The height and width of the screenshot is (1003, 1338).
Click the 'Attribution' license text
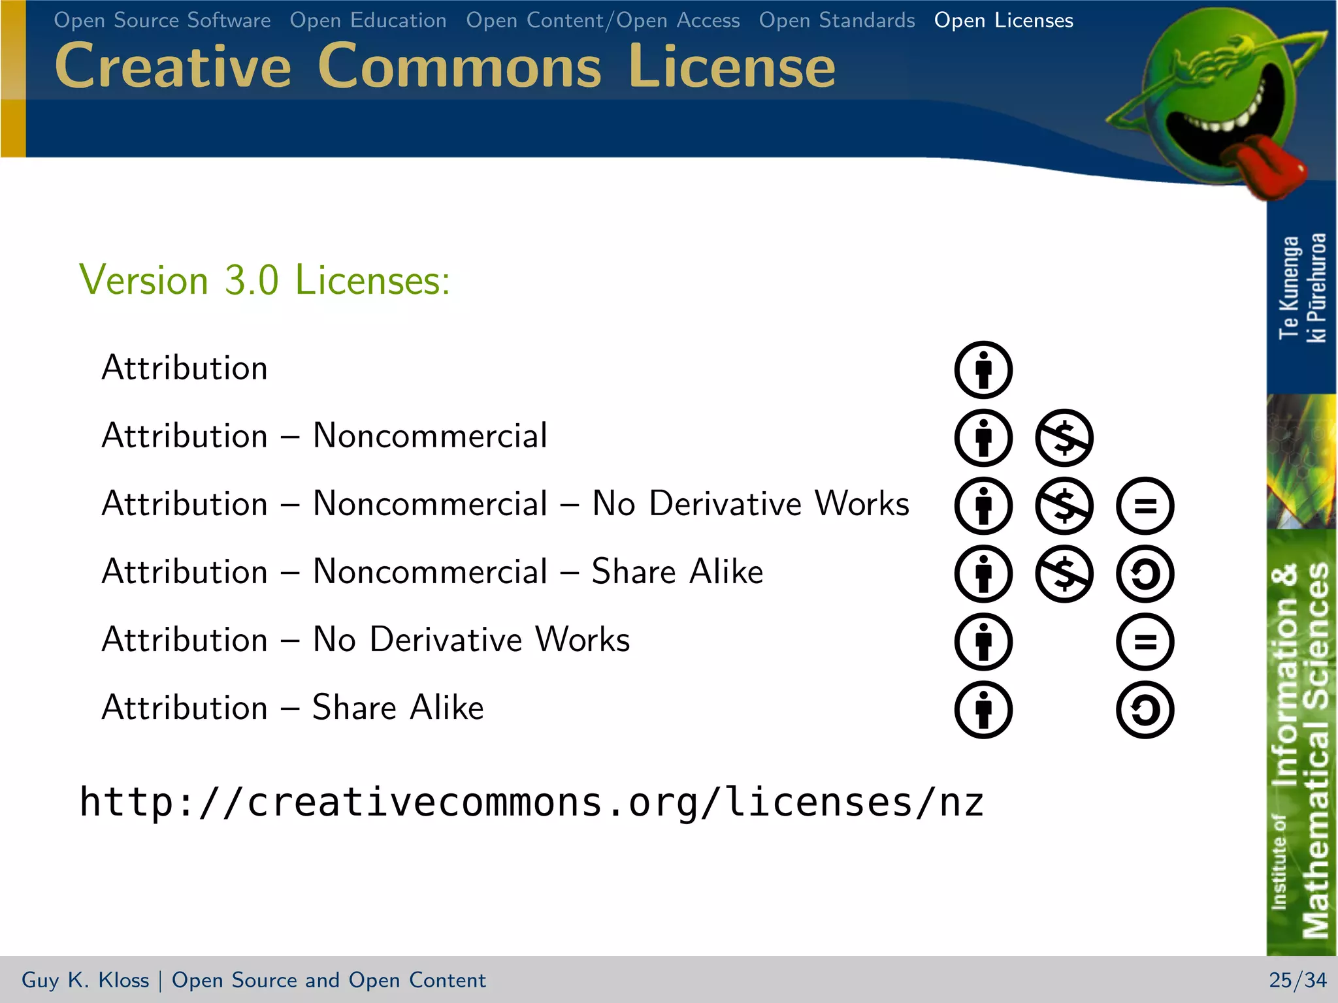tap(185, 368)
